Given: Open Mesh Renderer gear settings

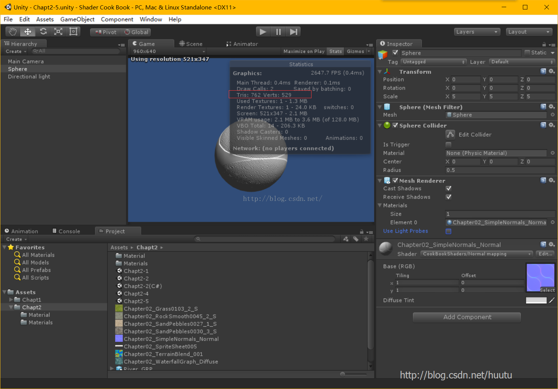Looking at the screenshot, I should tap(552, 181).
